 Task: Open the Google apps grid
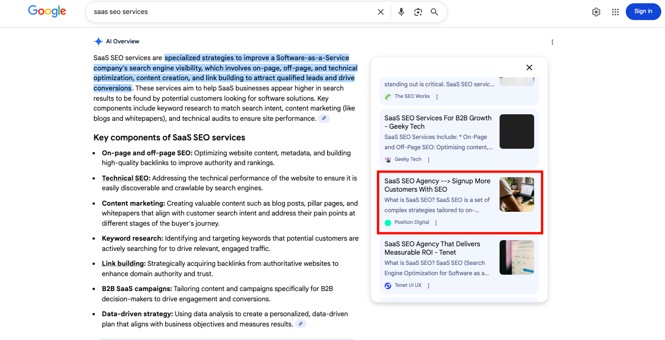615,12
